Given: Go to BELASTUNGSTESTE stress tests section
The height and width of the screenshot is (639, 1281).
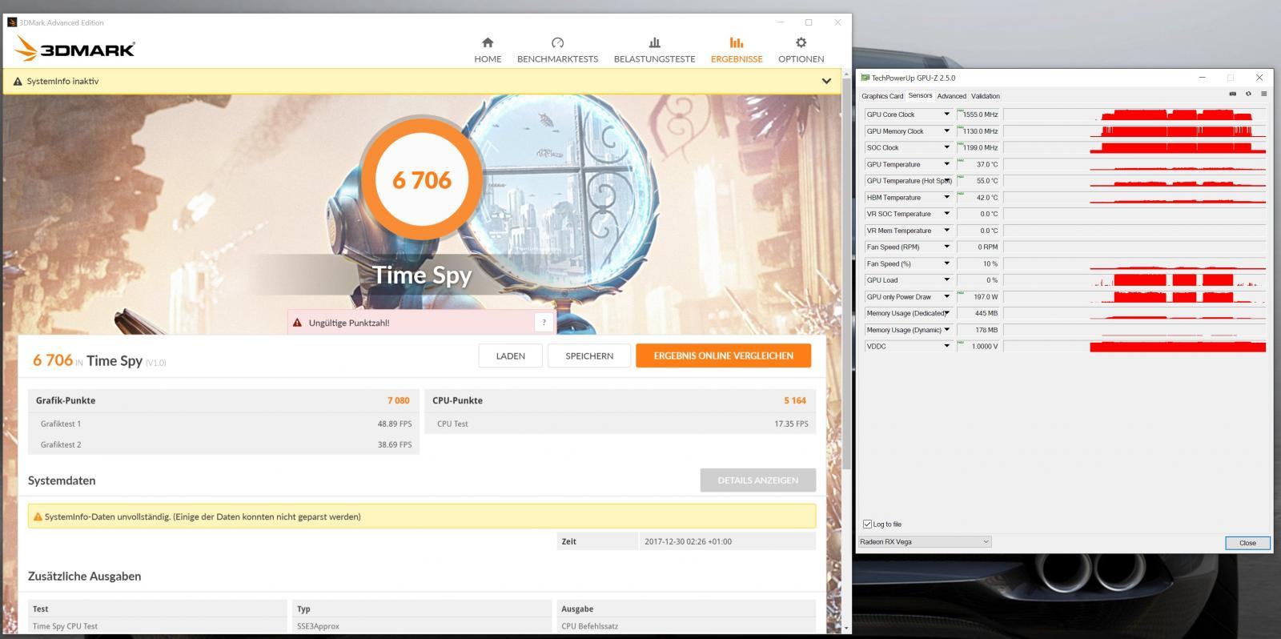Looking at the screenshot, I should 654,50.
